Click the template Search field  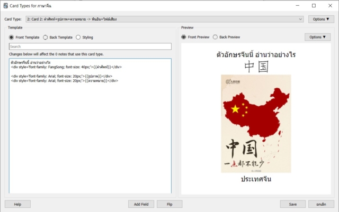pyautogui.click(x=90, y=47)
